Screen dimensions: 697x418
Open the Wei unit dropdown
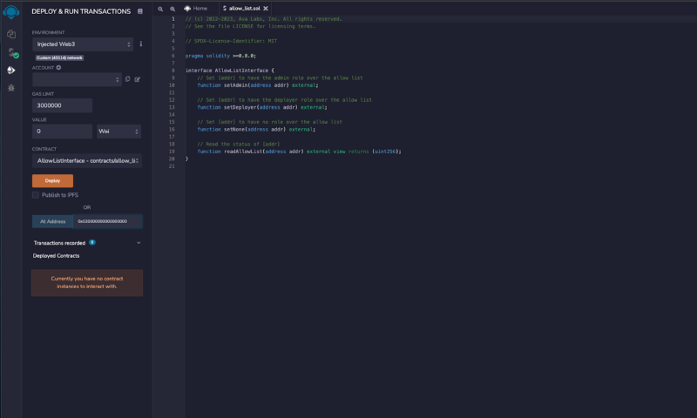pyautogui.click(x=118, y=131)
